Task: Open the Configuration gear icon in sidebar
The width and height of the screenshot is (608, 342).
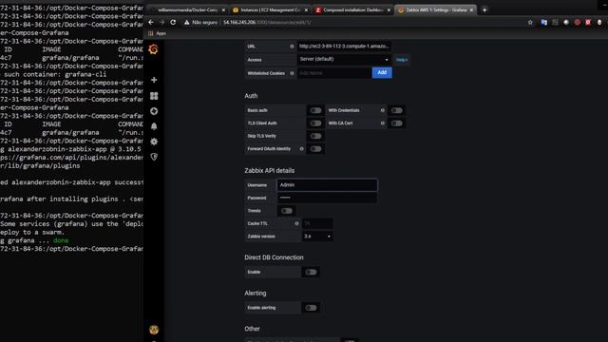Action: (154, 142)
